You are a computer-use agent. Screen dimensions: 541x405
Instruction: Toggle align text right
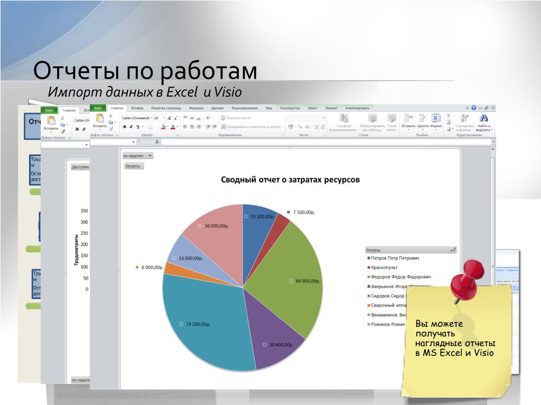click(199, 127)
